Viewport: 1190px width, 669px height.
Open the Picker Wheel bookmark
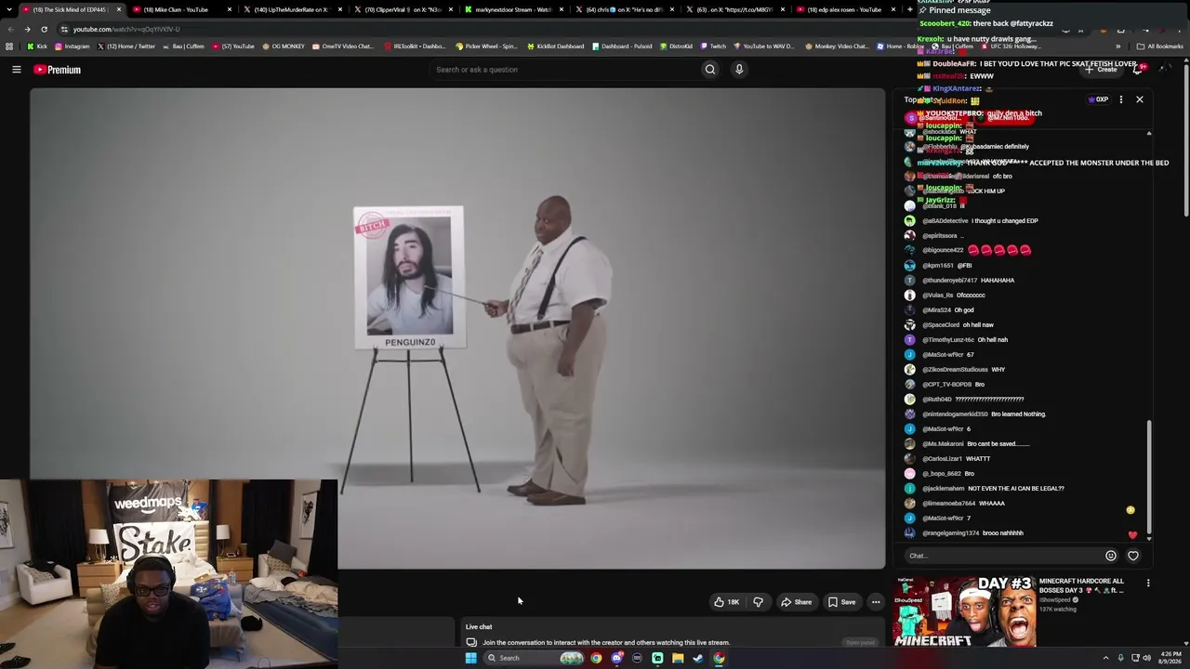tap(486, 46)
